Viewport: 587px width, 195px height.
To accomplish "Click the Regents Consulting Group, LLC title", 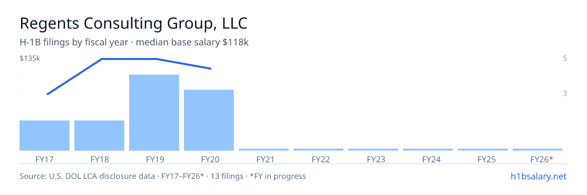I will [x=134, y=23].
